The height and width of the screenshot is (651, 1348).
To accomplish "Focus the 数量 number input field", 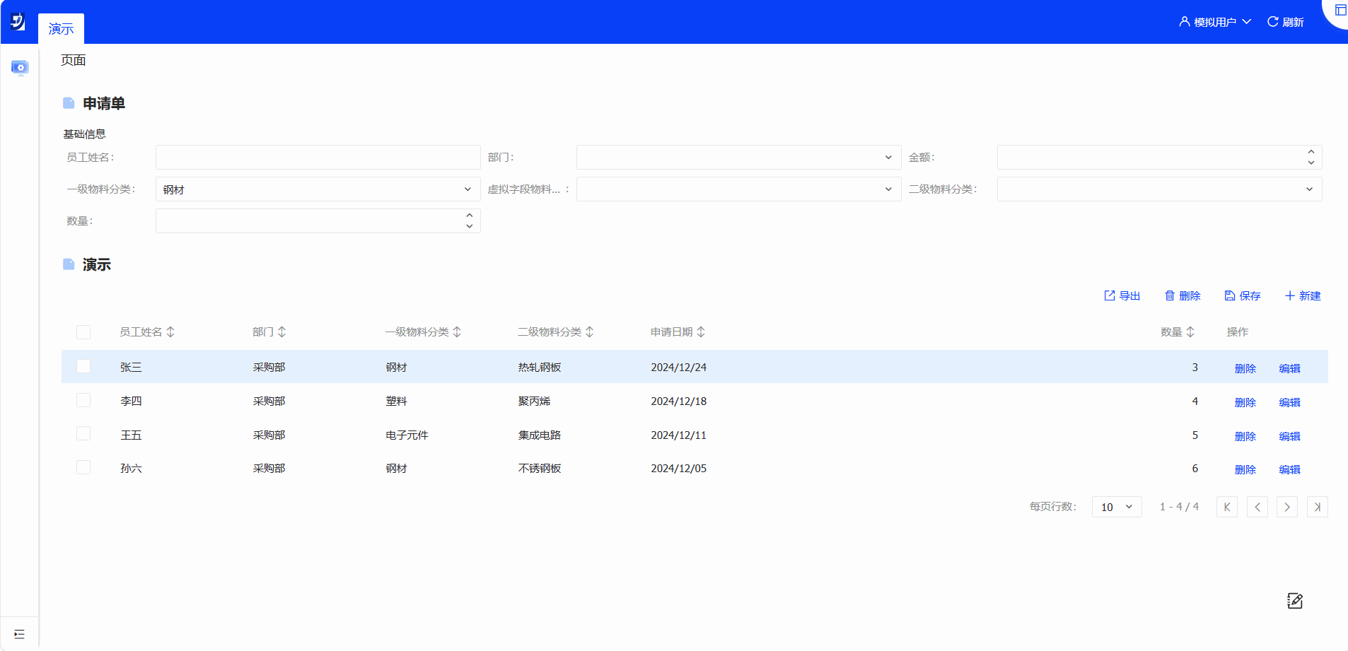I will click(318, 221).
